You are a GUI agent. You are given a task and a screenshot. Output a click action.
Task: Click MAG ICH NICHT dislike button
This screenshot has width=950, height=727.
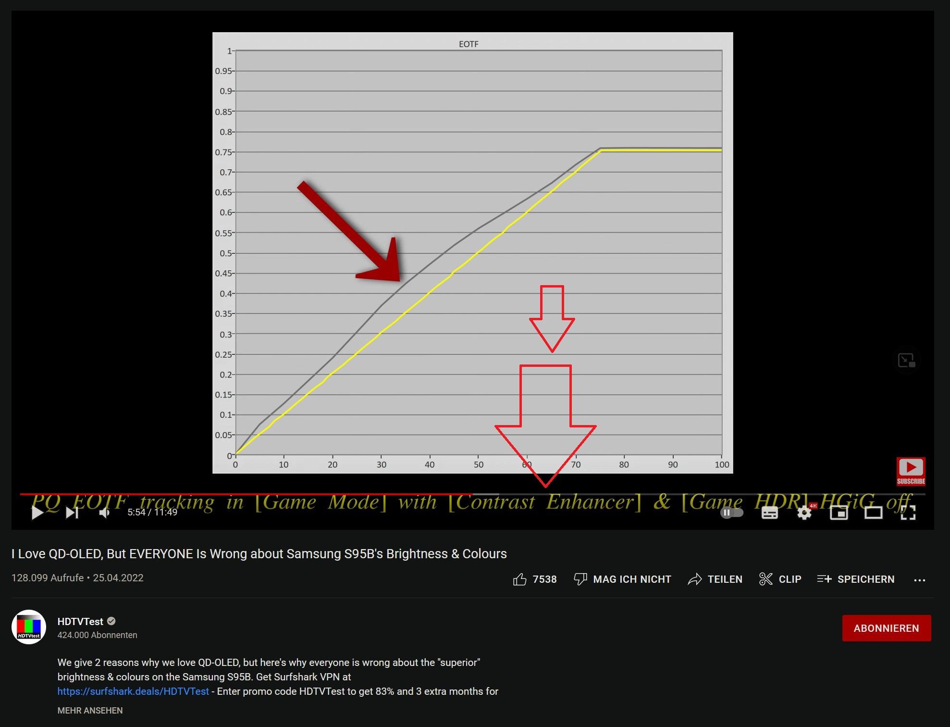click(623, 579)
